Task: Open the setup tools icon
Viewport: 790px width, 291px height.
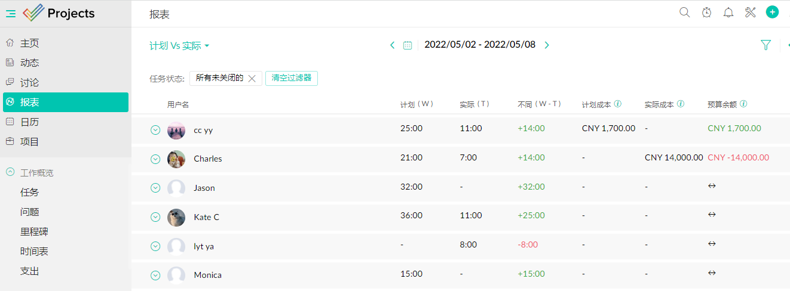Action: click(751, 13)
